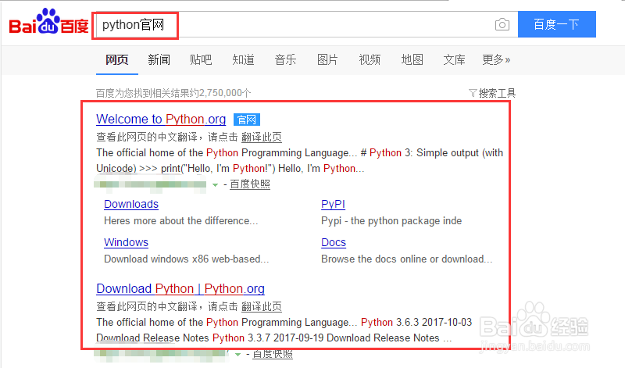Open the 地图 tab
The height and width of the screenshot is (368, 625).
point(412,60)
